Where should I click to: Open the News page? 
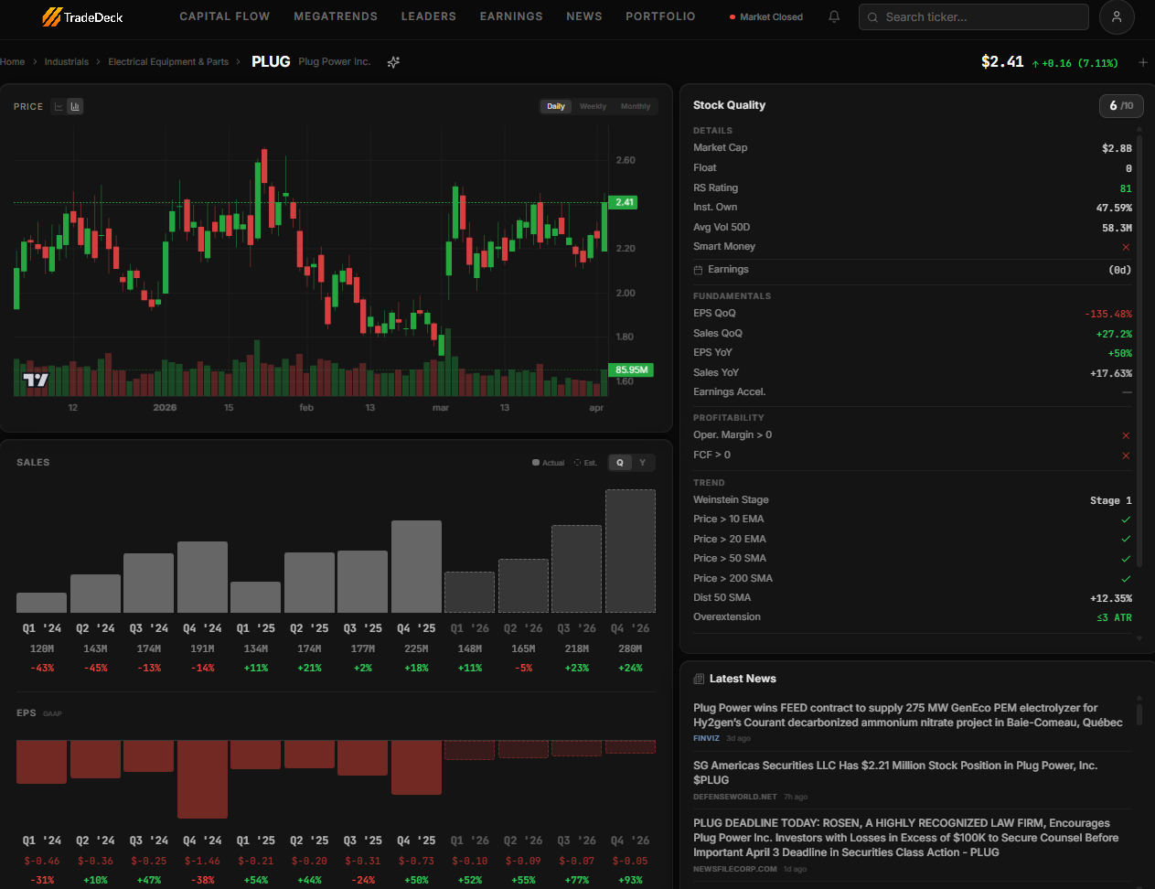coord(584,16)
